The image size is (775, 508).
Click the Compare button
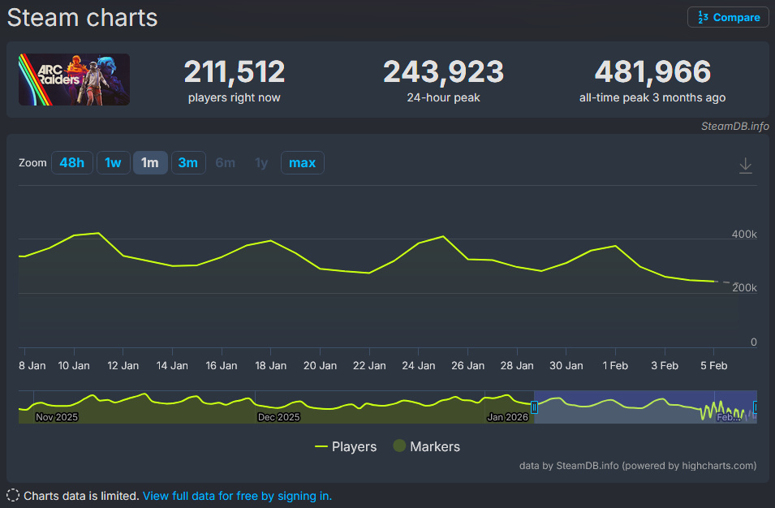coord(728,17)
